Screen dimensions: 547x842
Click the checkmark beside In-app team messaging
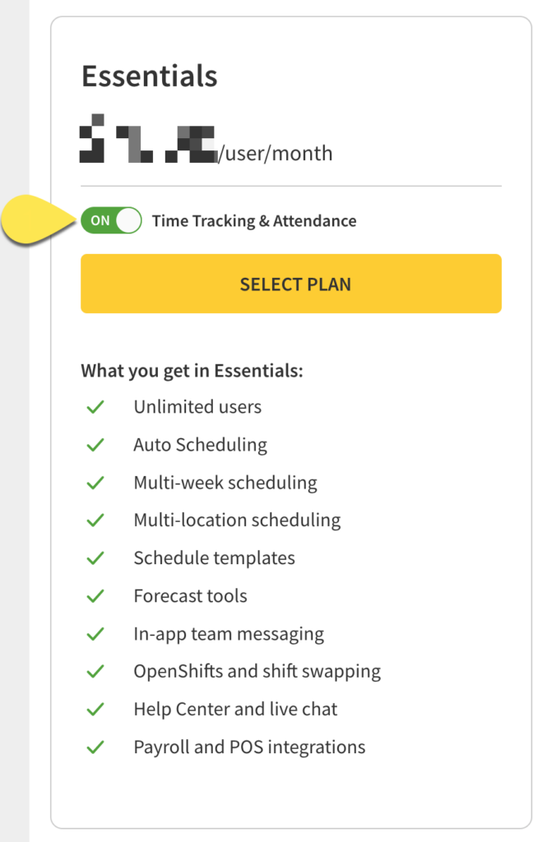(95, 633)
